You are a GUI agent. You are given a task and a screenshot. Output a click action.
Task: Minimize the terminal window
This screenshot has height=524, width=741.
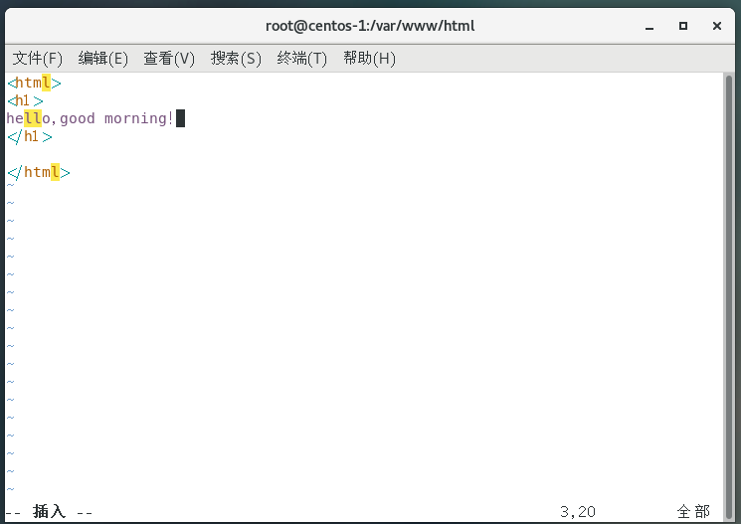[649, 27]
